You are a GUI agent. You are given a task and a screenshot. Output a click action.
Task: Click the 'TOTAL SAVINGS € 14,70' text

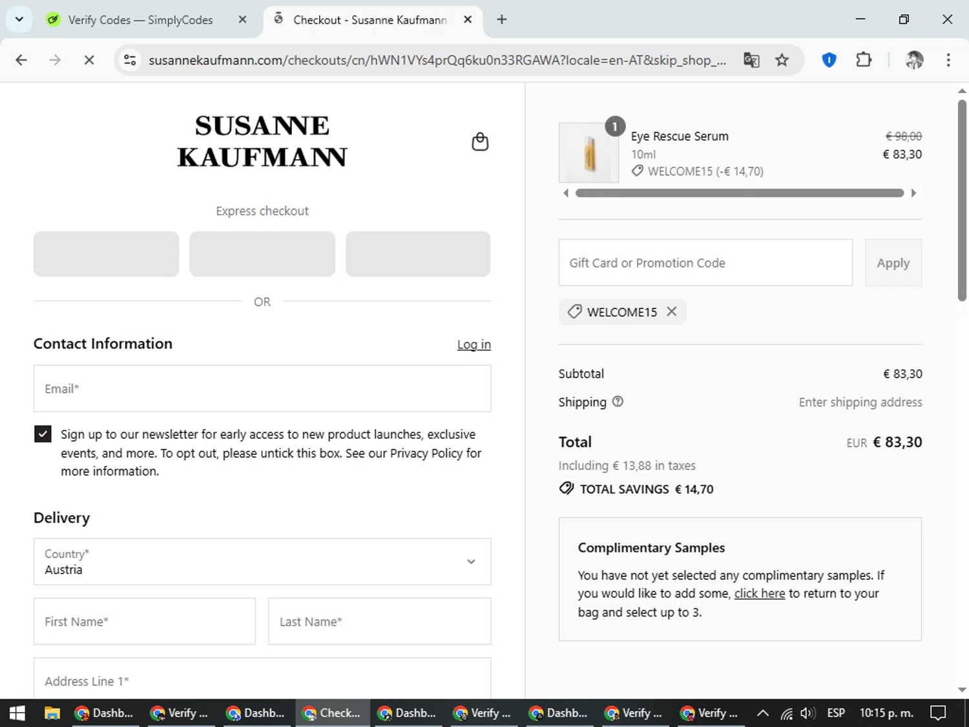coord(647,489)
